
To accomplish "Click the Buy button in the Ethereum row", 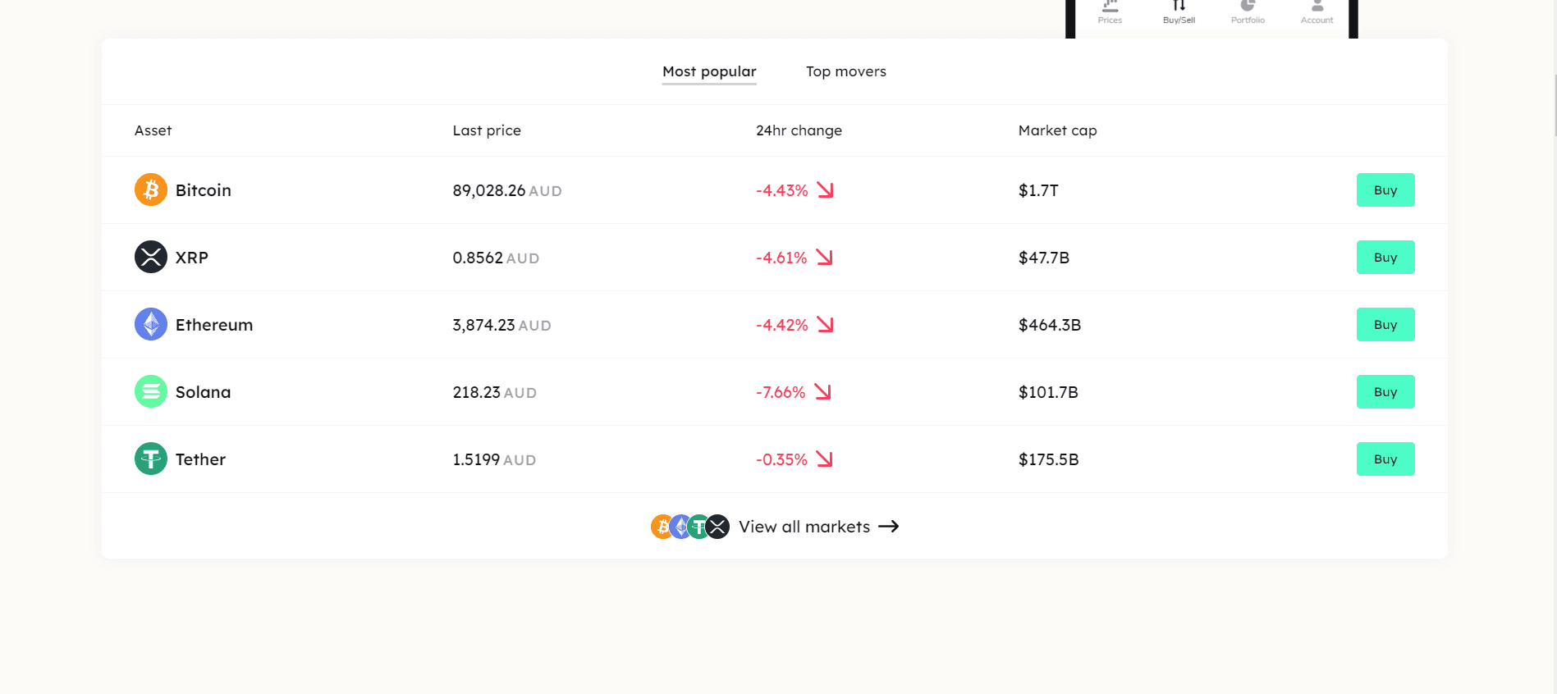I will 1385,324.
